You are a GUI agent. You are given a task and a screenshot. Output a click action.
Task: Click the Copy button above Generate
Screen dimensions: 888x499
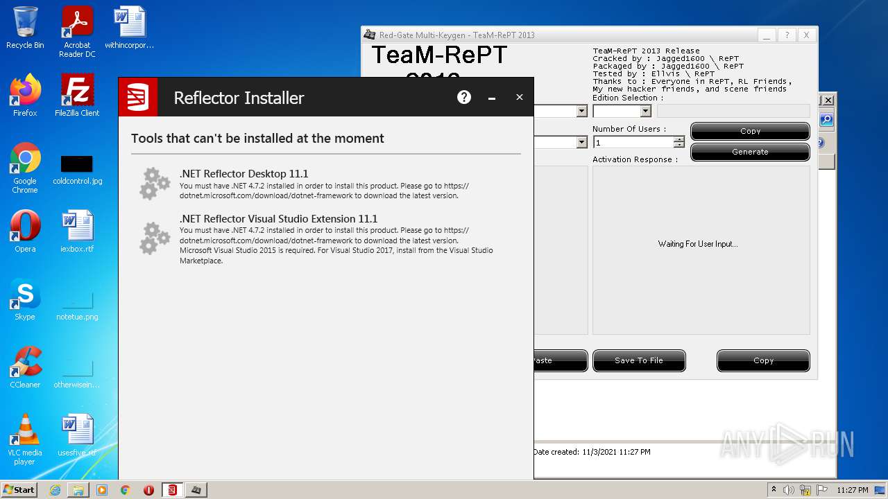coord(750,131)
